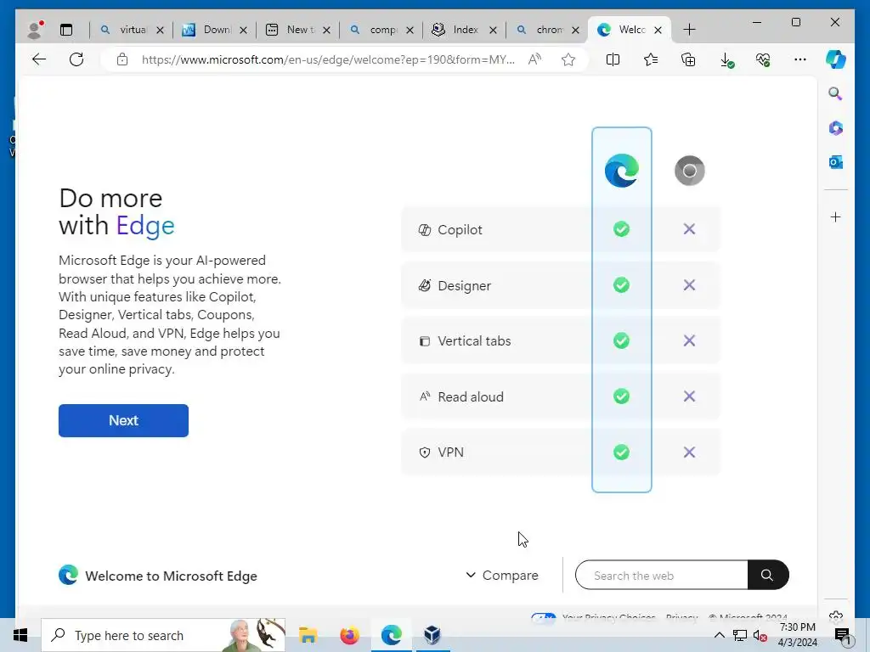
Task: Open the Favorites list button
Action: 650,59
